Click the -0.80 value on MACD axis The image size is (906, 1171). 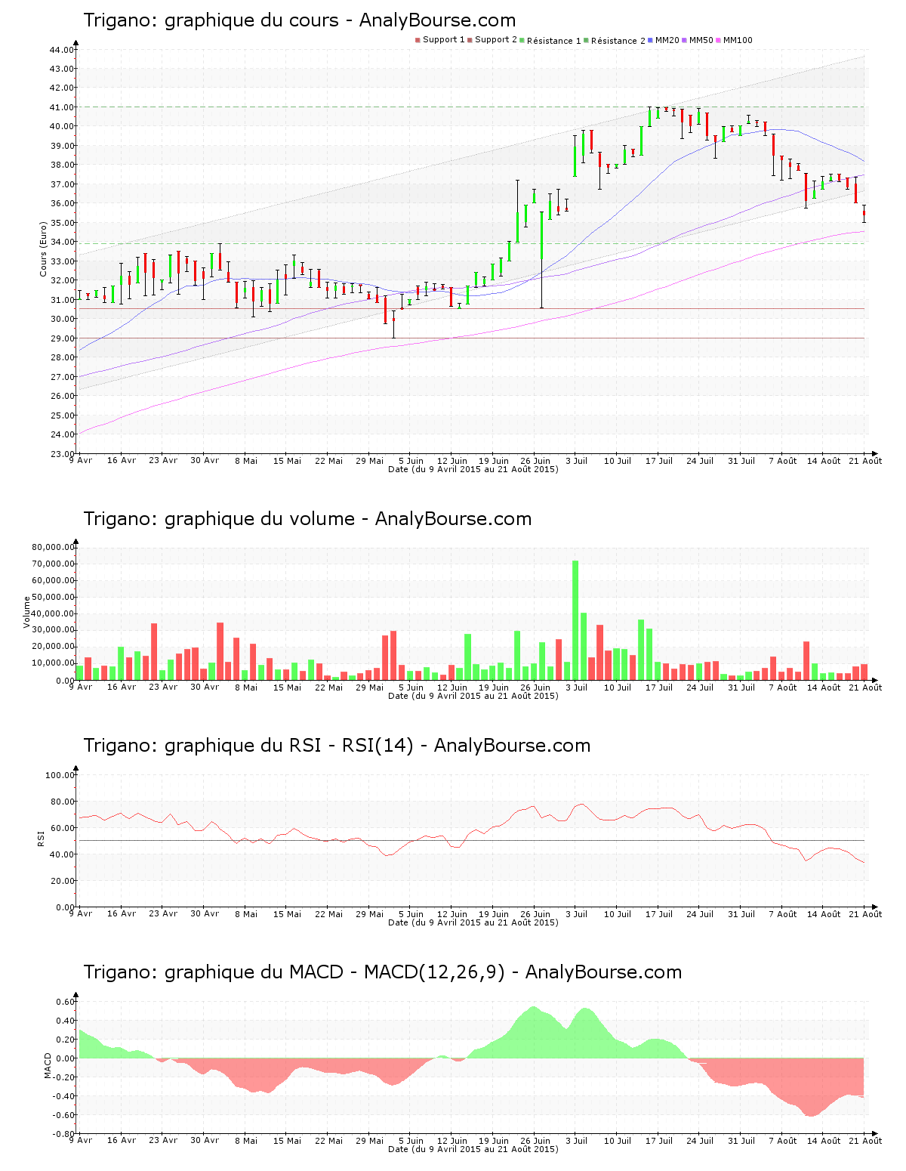pos(63,1134)
